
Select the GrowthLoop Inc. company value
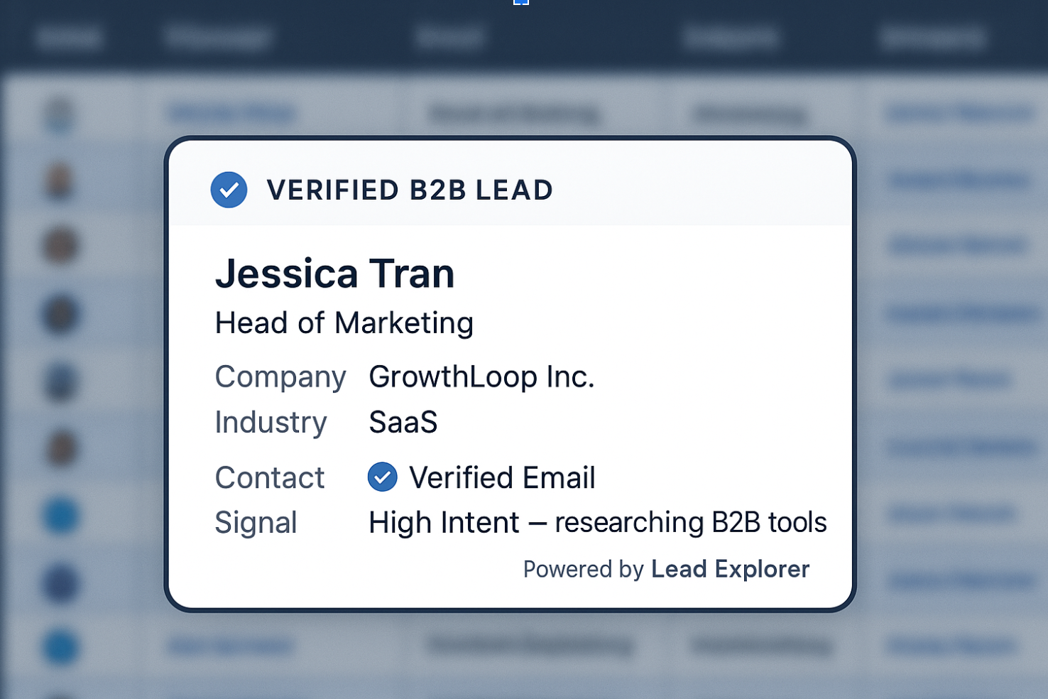[481, 376]
